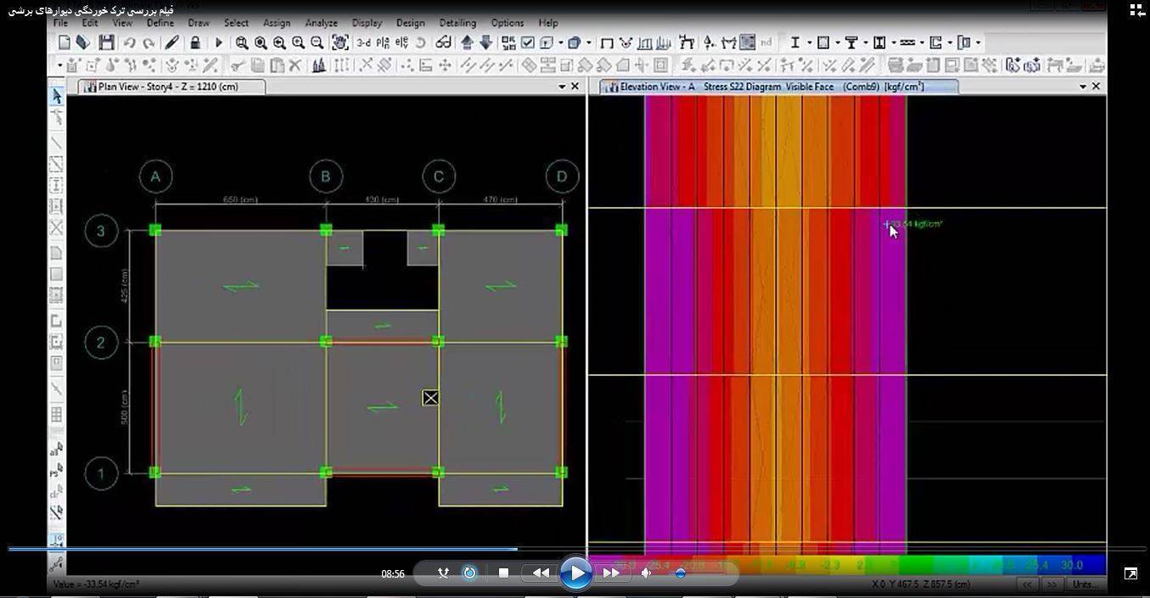Viewport: 1150px width, 598px height.
Task: Open the Analyze menu
Action: pos(321,23)
